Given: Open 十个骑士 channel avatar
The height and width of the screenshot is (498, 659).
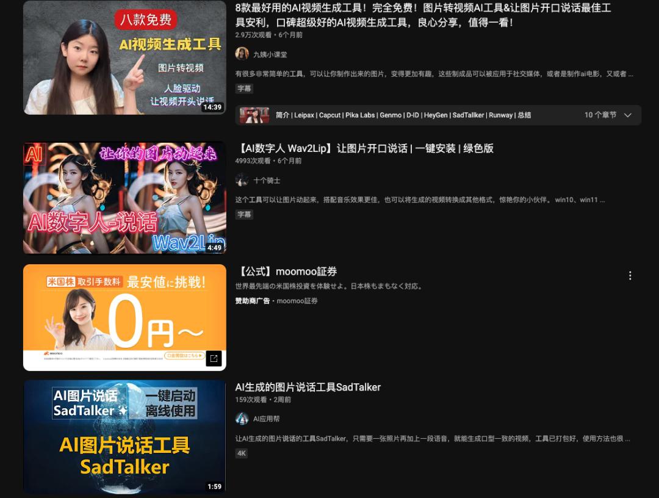Looking at the screenshot, I should click(242, 180).
